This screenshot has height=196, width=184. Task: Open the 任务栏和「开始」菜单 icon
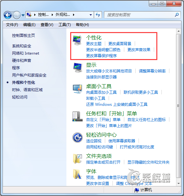78,116
